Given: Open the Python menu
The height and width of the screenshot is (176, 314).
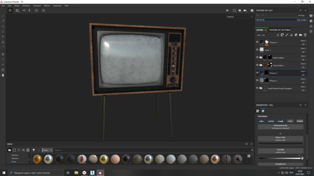Looking at the screenshot, I should click(47, 6).
